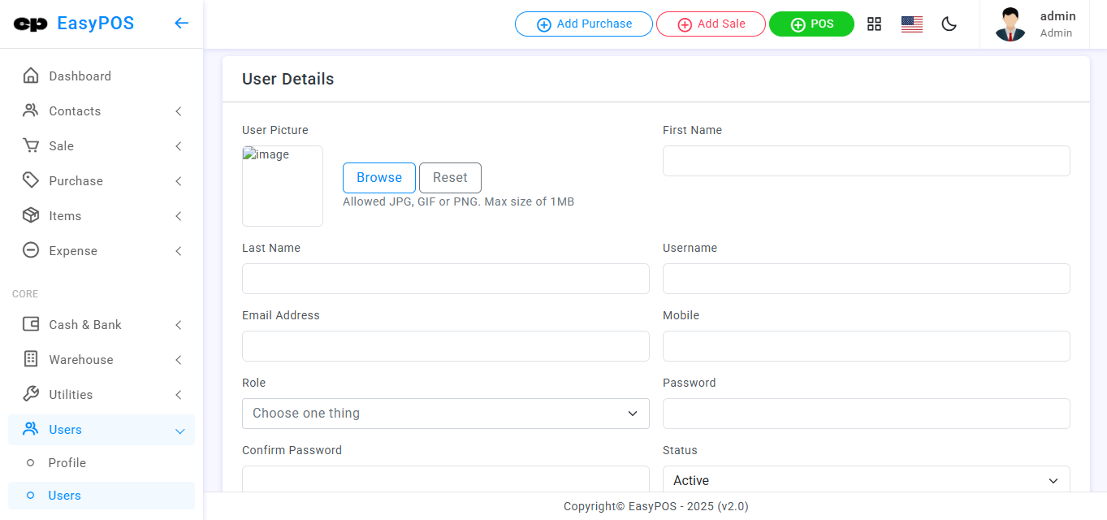
Task: Focus the First Name input field
Action: coord(866,161)
